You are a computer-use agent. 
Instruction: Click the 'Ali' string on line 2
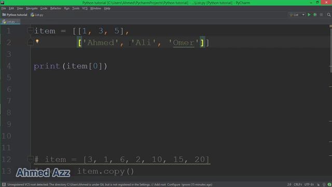pyautogui.click(x=143, y=43)
